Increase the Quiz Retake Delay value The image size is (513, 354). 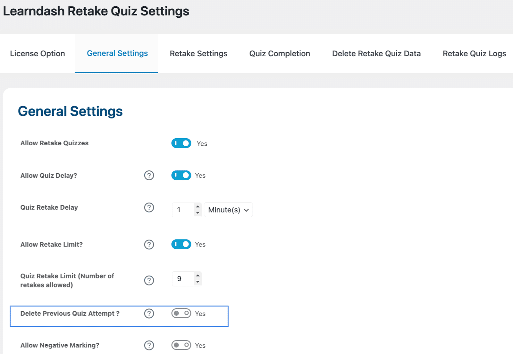[198, 206]
